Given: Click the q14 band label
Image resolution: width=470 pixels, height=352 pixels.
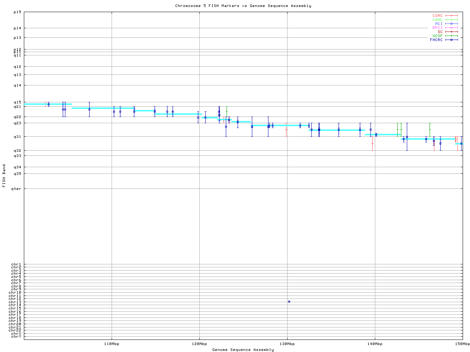Looking at the screenshot, I should (x=18, y=85).
